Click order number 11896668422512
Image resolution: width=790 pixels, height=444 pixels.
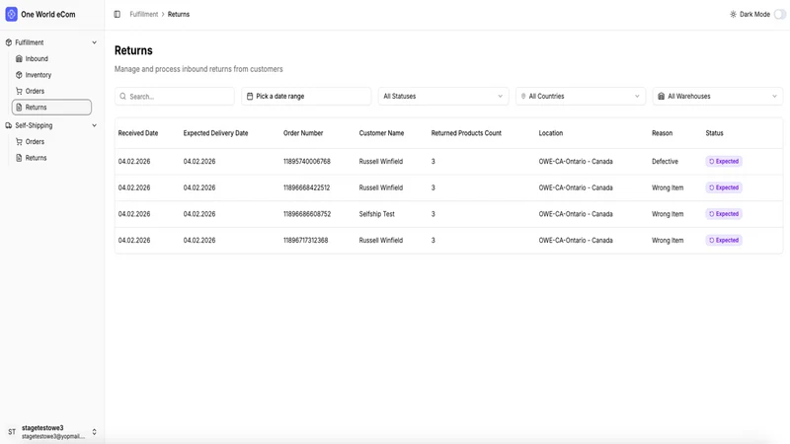click(306, 187)
